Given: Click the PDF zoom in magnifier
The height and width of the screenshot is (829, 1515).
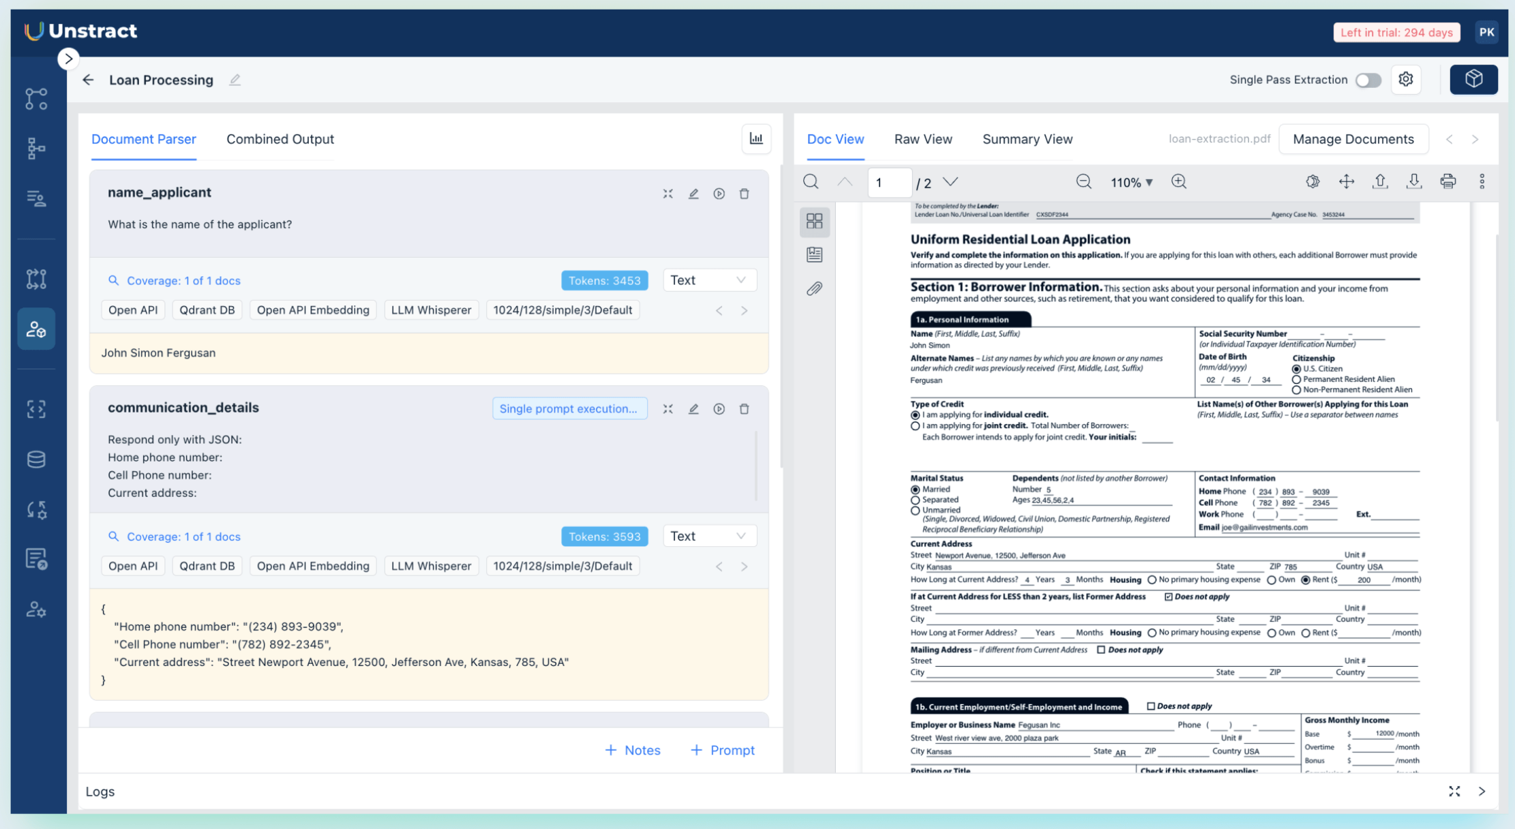Looking at the screenshot, I should tap(1179, 181).
